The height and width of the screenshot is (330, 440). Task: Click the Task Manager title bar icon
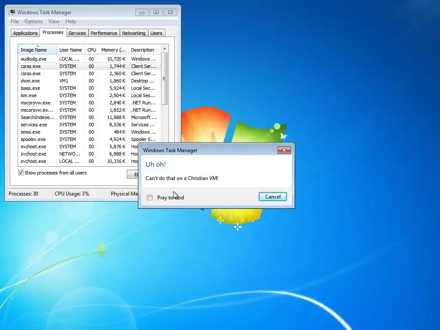(x=12, y=12)
